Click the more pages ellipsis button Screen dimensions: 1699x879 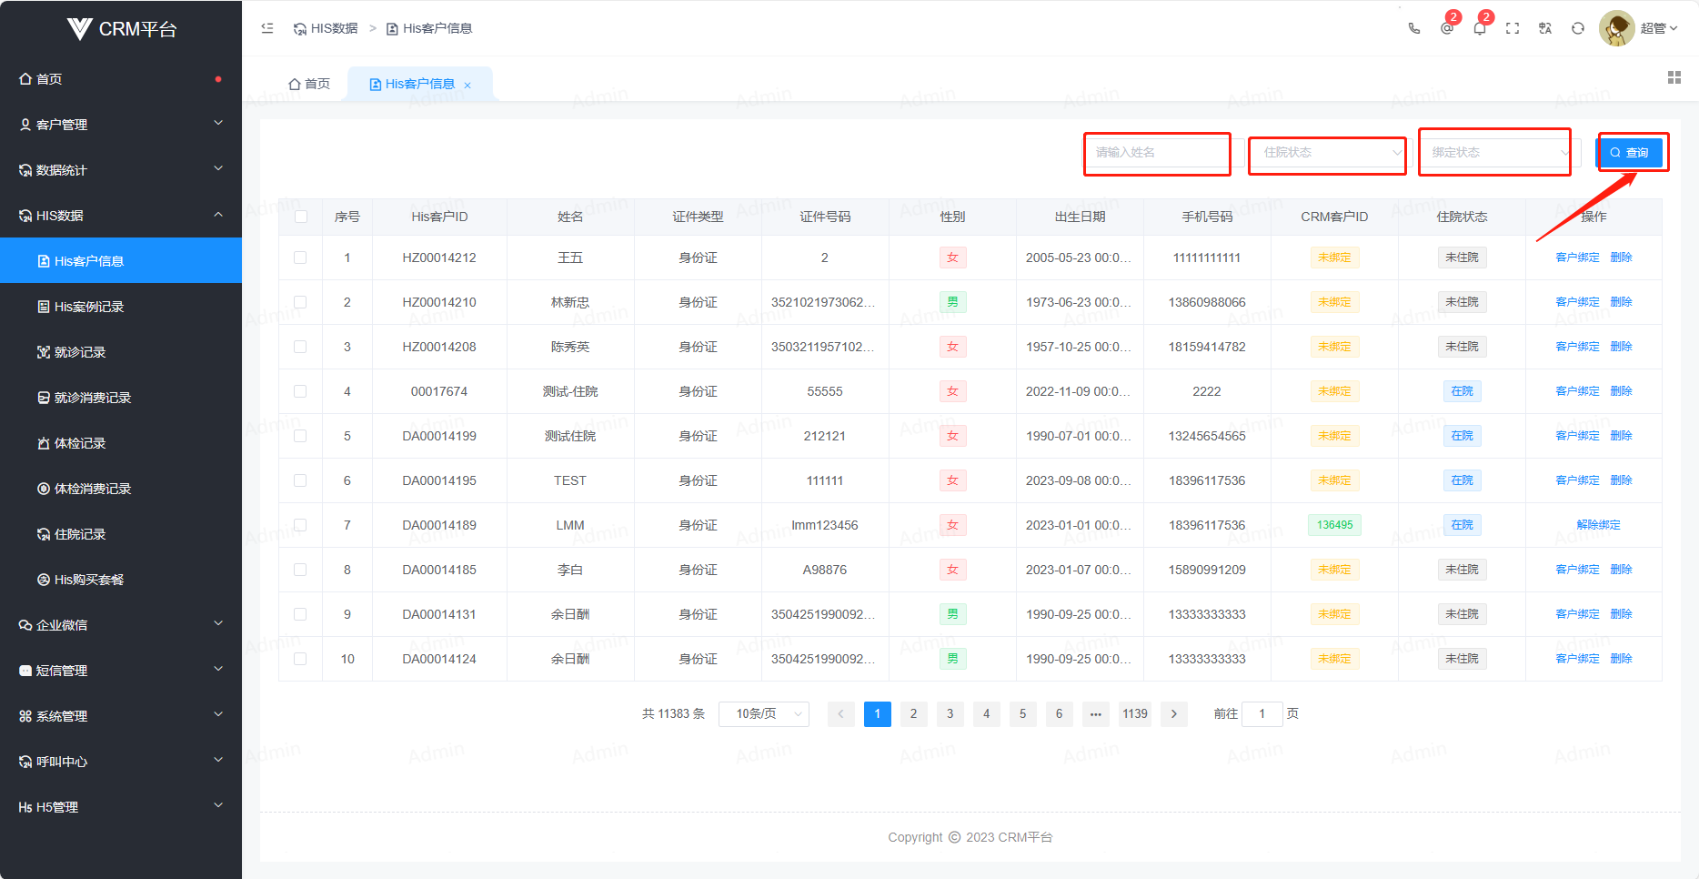(x=1096, y=713)
